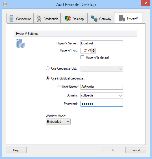
Task: Click the Hyper-V Settings header text
Action: (27, 34)
